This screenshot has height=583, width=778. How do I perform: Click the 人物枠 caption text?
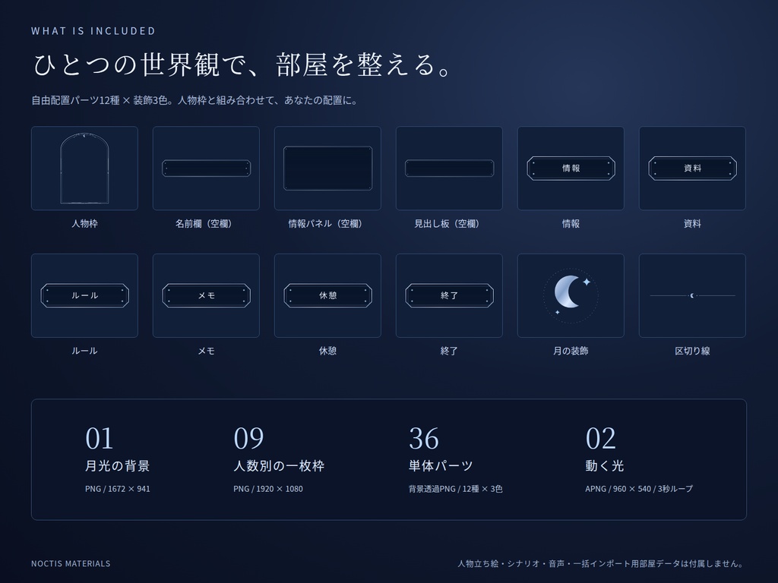coord(84,224)
